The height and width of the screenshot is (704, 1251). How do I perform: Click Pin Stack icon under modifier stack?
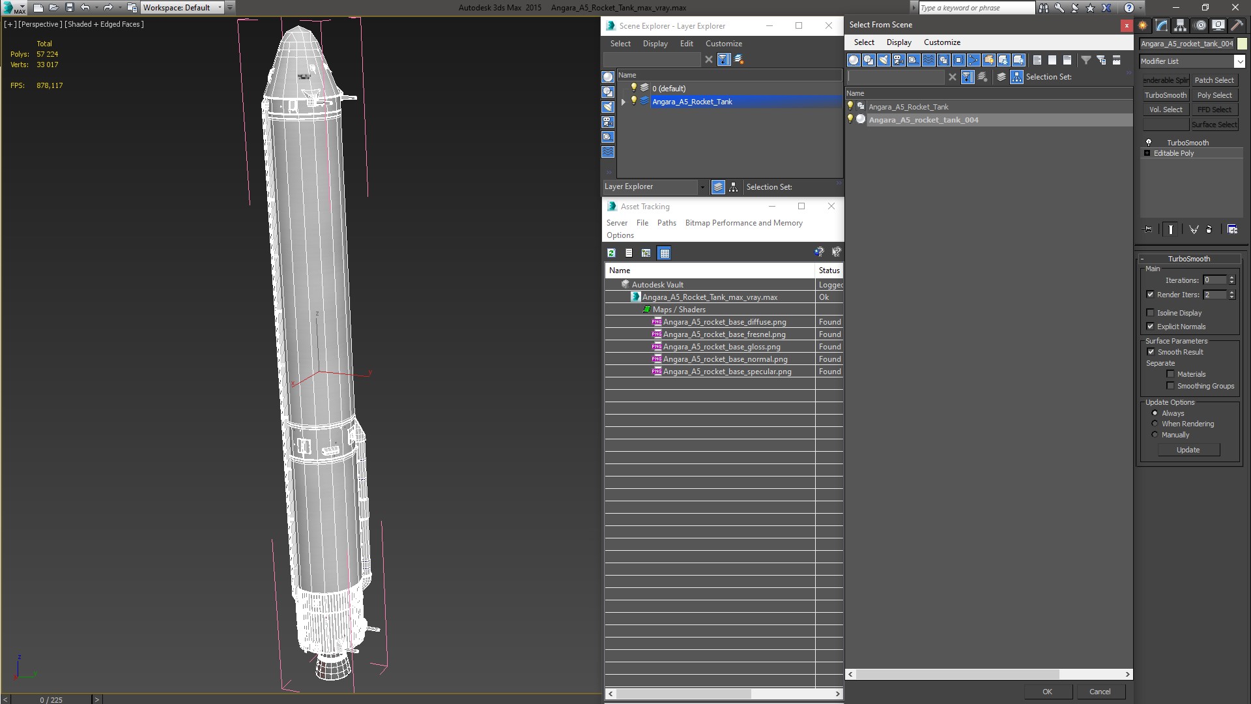pos(1148,229)
